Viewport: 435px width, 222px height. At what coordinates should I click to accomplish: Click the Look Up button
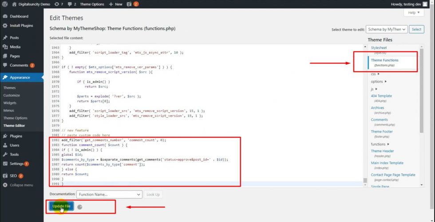(153, 194)
